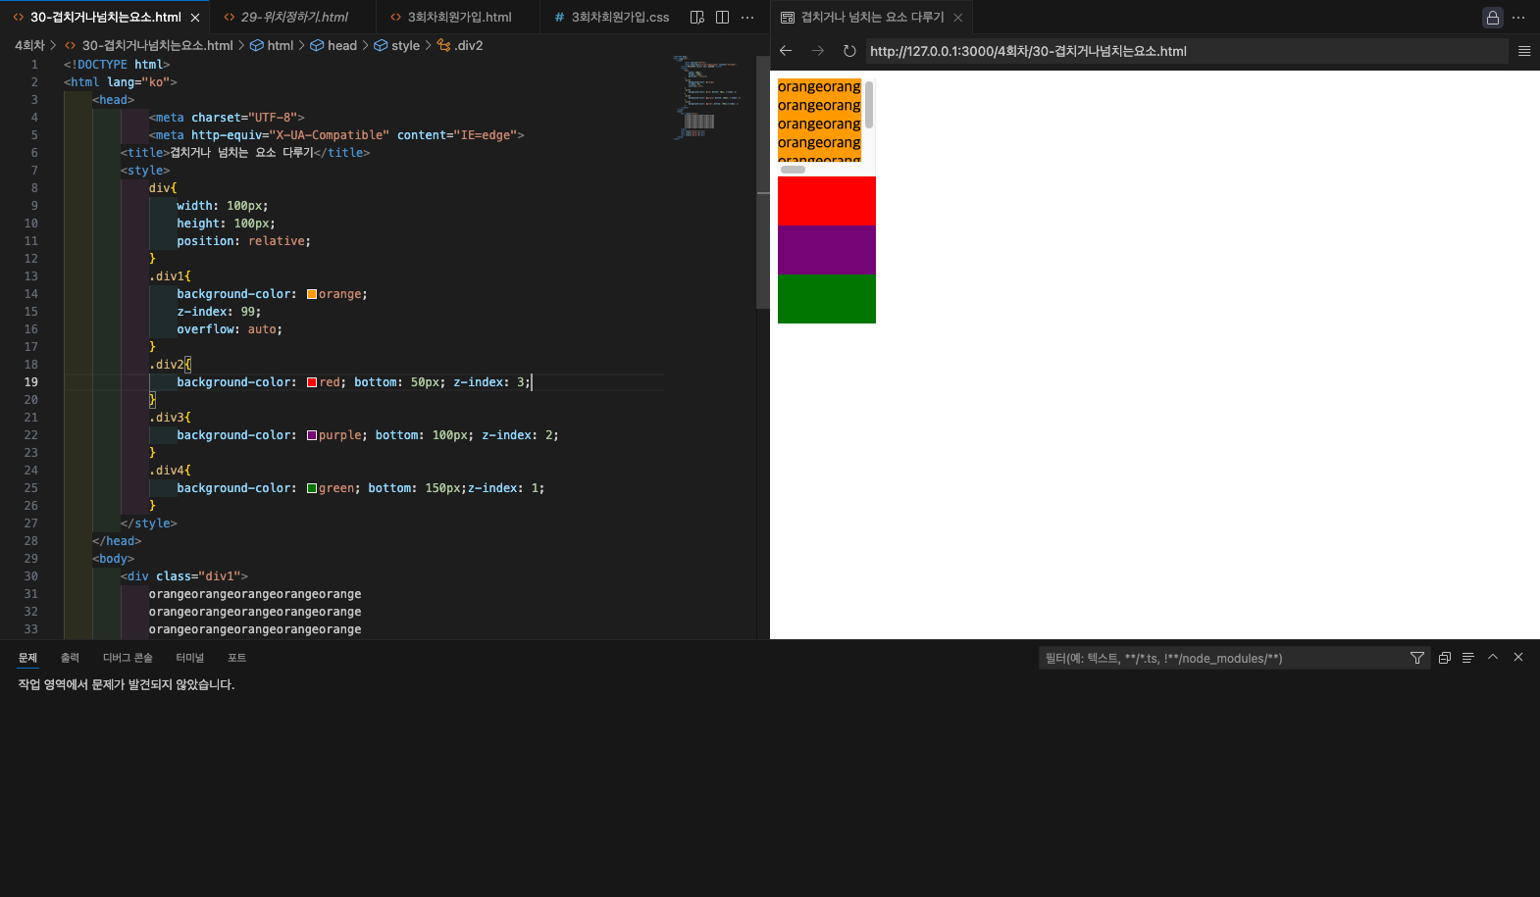Click the 'meta charset' code line
This screenshot has width=1540, height=897.
click(x=227, y=118)
